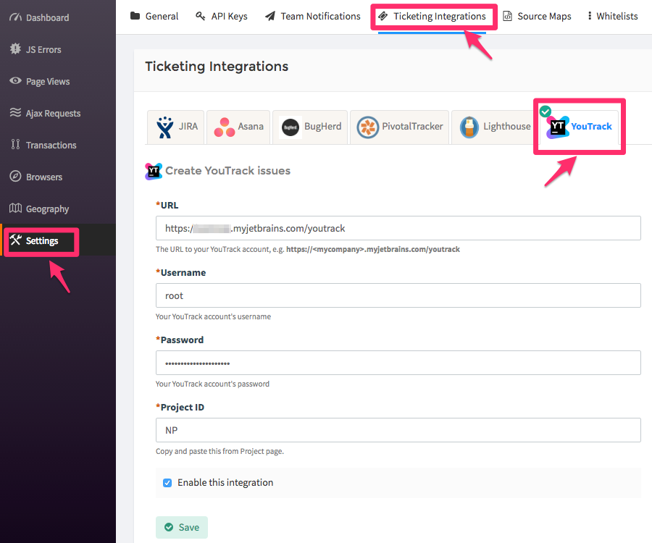This screenshot has height=543, width=652.
Task: Select Settings in the sidebar
Action: pos(58,240)
